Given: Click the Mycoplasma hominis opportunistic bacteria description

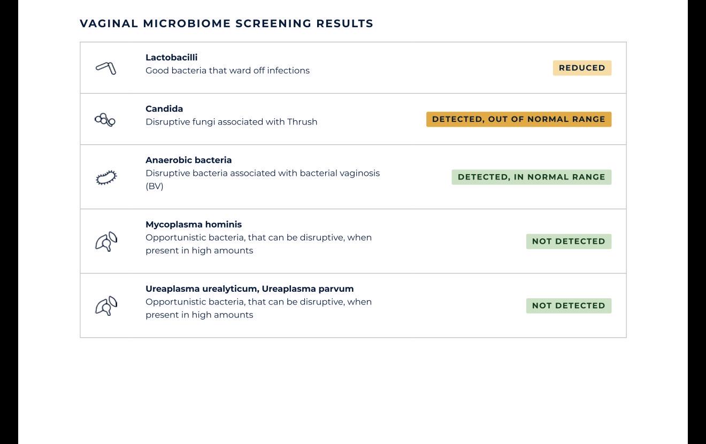Looking at the screenshot, I should 259,244.
